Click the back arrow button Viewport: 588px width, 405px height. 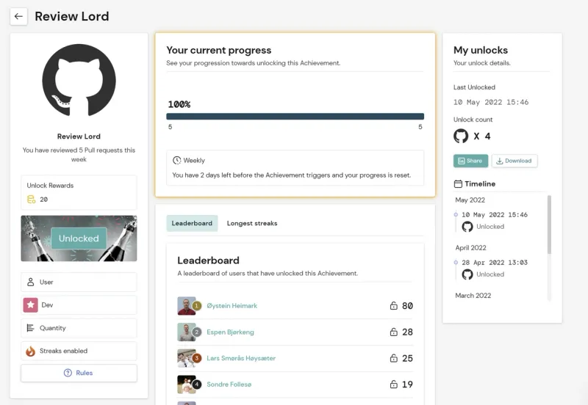18,16
